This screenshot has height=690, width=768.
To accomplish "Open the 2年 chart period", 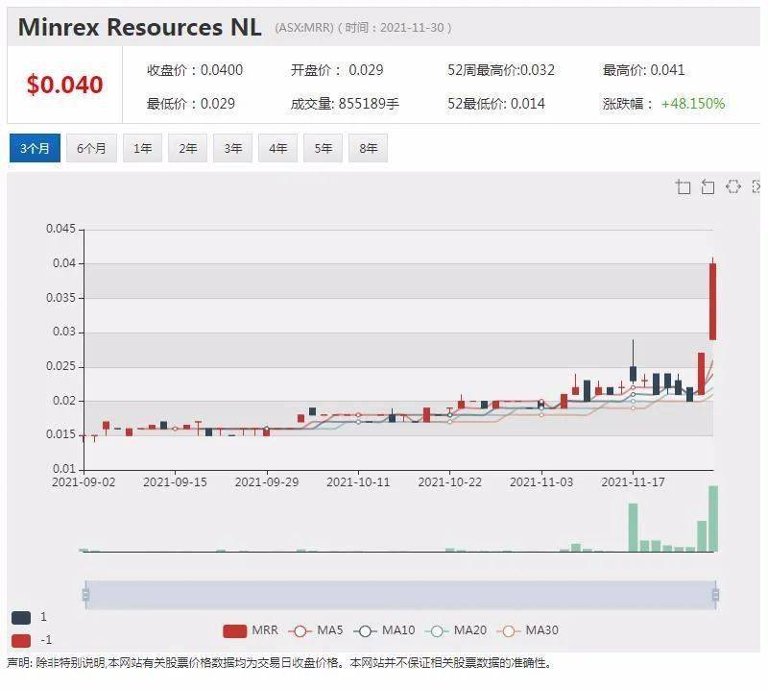I will [187, 148].
